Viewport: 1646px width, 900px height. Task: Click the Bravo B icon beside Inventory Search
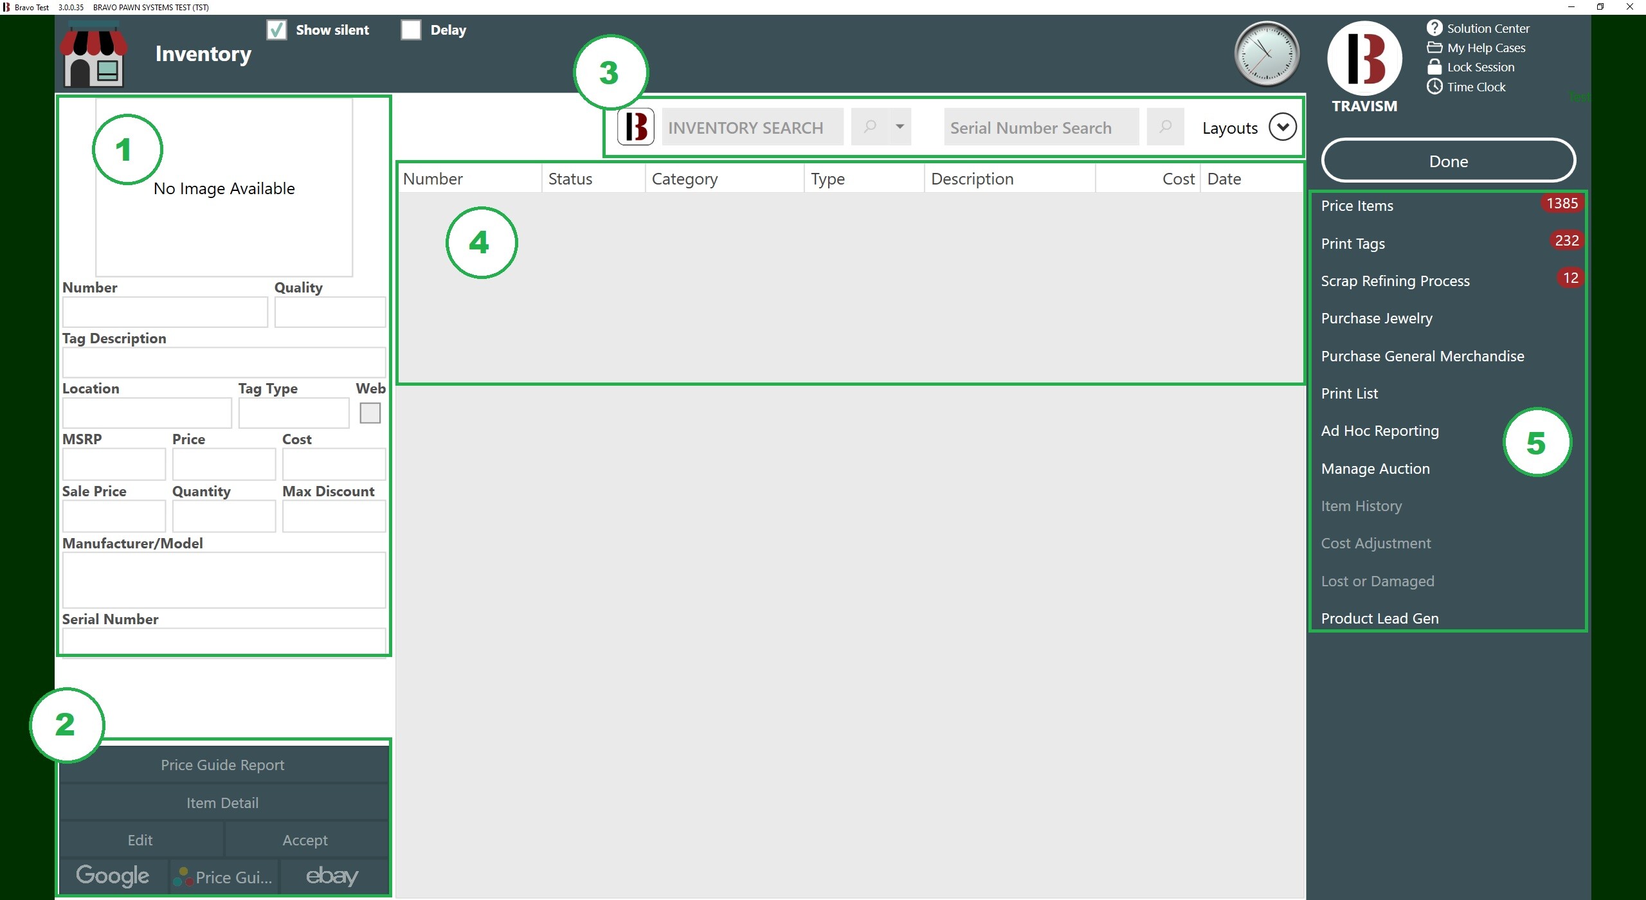coord(636,127)
